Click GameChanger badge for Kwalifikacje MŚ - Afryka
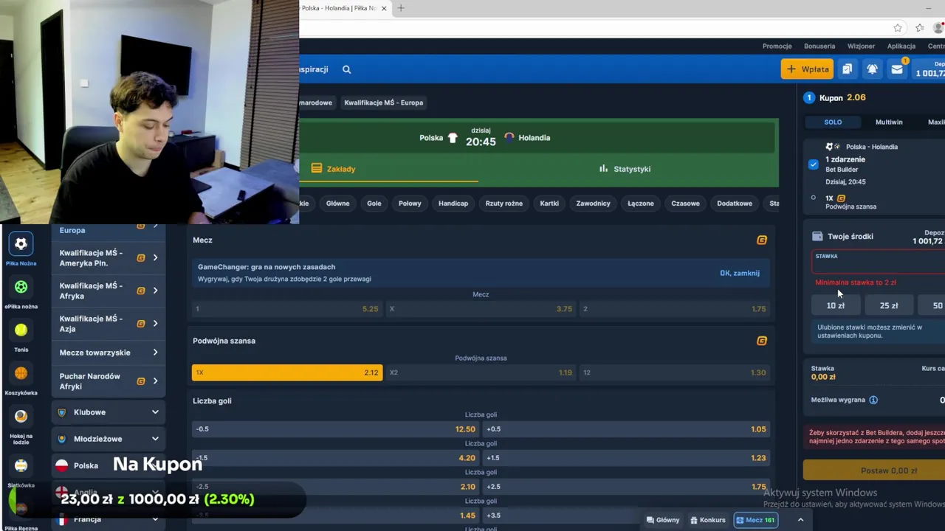 (140, 291)
